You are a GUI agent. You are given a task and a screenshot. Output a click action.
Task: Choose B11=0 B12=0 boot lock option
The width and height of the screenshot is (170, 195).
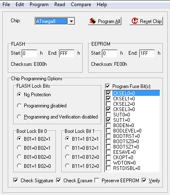coord(68,157)
